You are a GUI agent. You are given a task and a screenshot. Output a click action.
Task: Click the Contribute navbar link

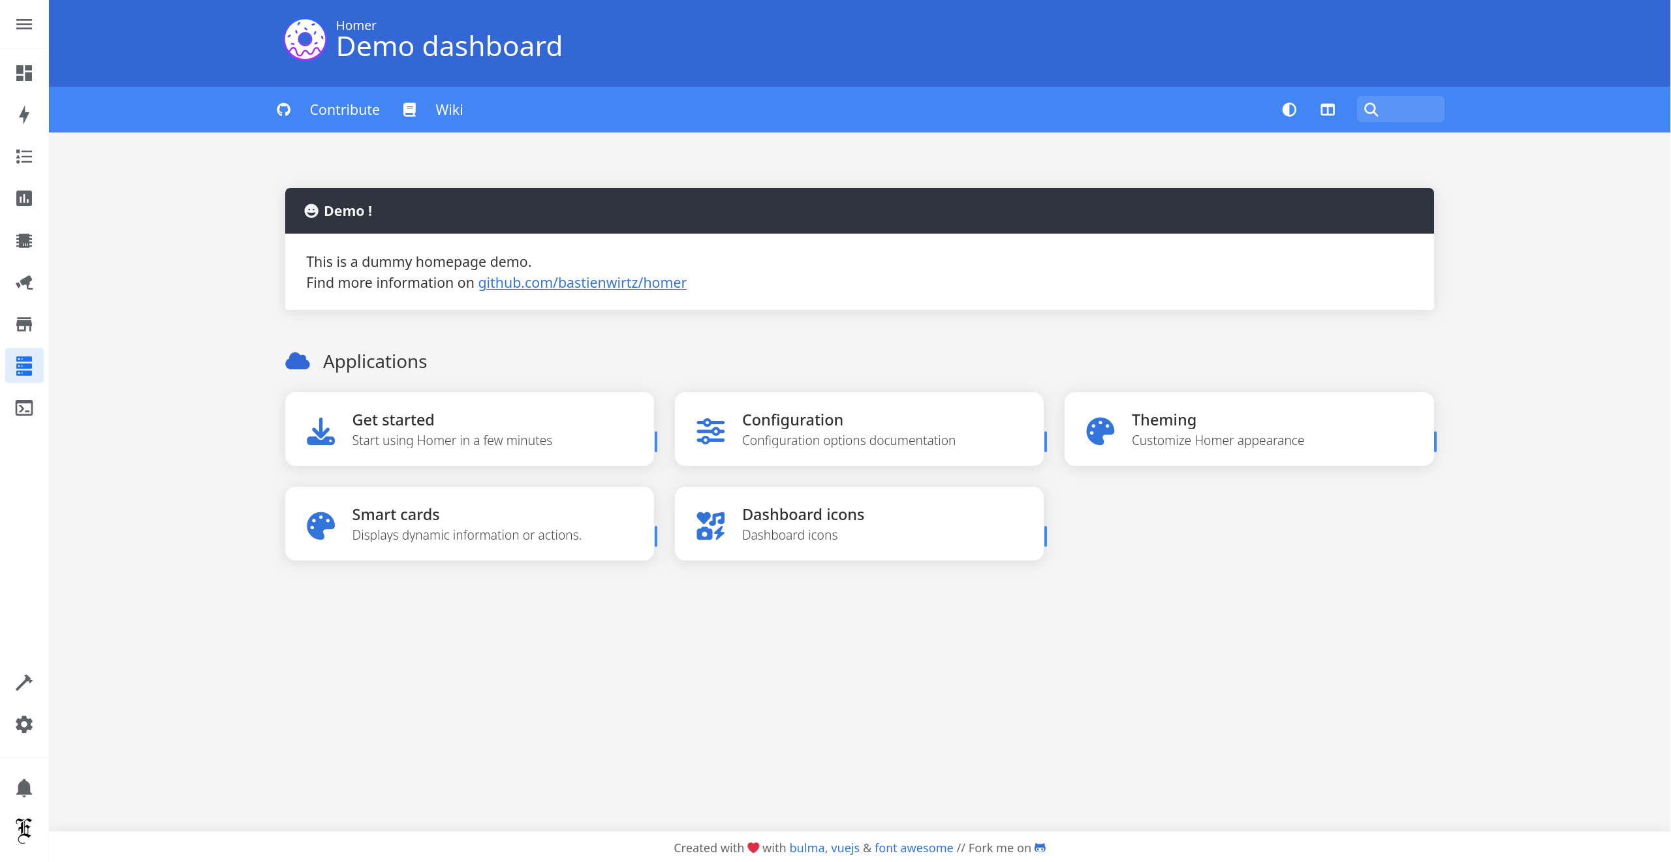344,110
